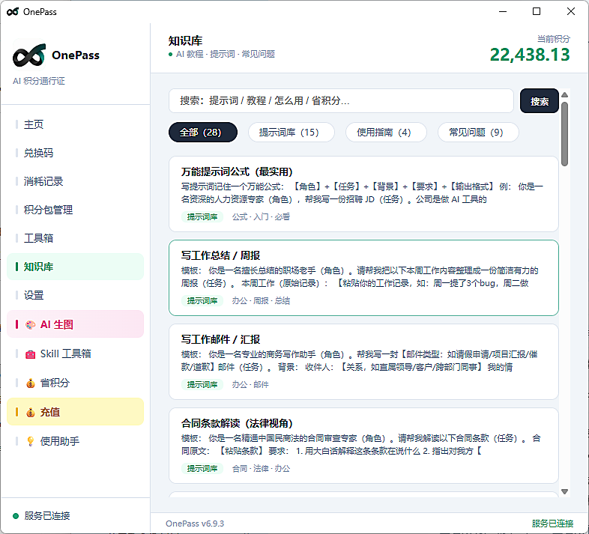Switch to 常见问题 (9) filter

pos(478,132)
